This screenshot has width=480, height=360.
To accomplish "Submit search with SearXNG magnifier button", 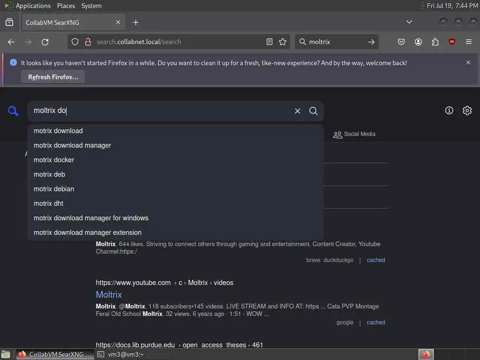I will pos(313,111).
